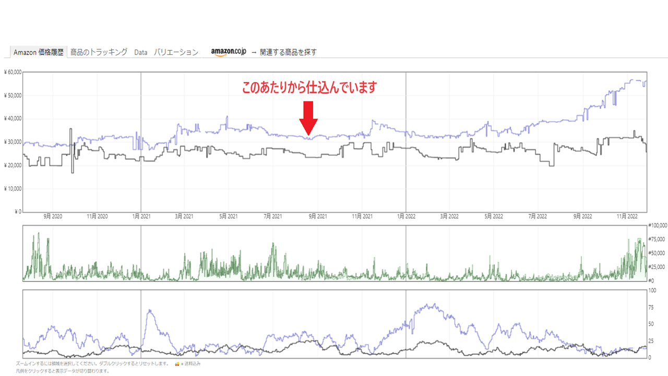Click the 7月 2022 date label
668x376 pixels.
538,216
